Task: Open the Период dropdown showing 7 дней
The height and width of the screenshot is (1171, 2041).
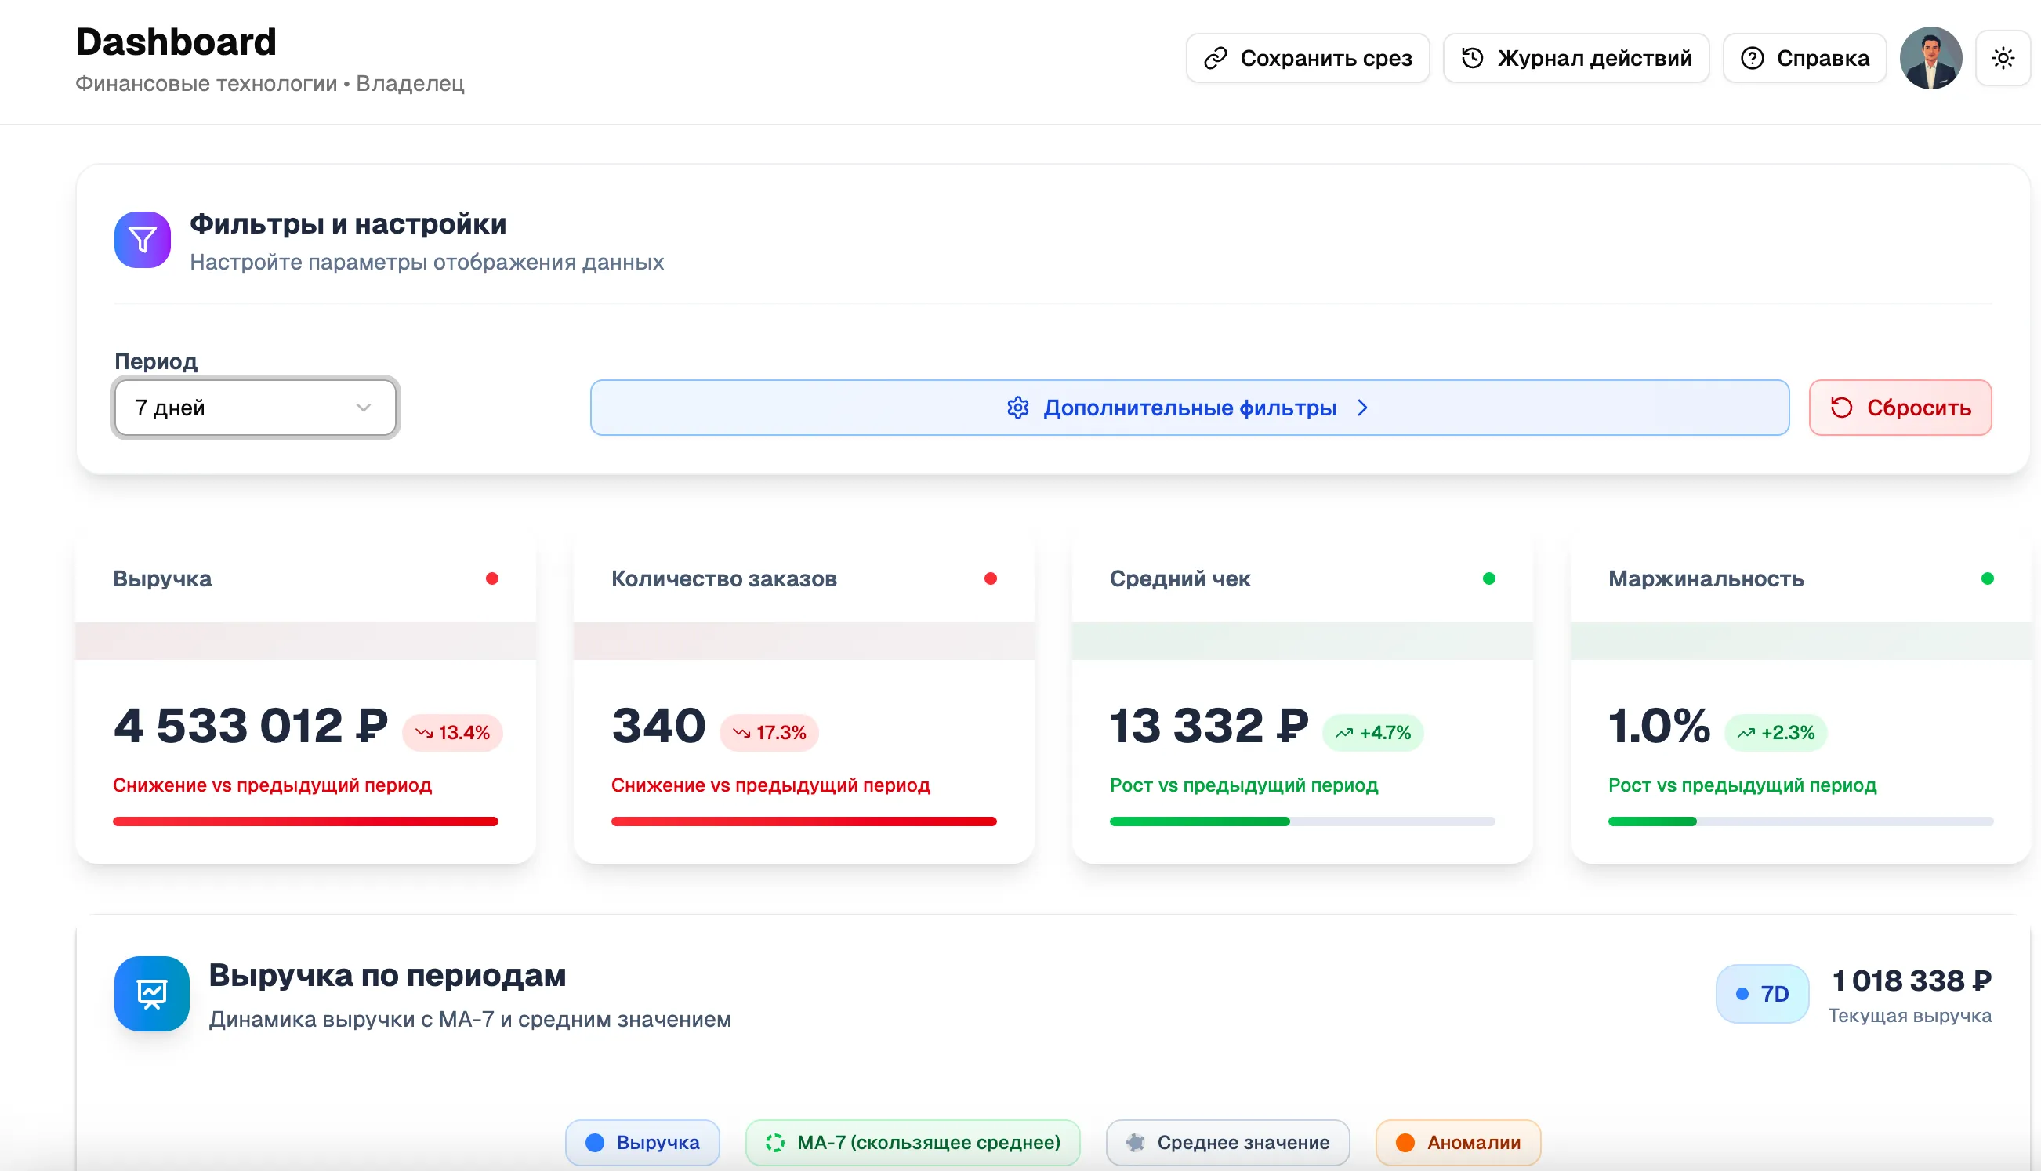Action: tap(255, 408)
